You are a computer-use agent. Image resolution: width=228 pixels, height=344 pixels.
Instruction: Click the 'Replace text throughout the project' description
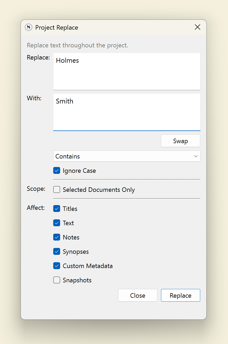(77, 45)
